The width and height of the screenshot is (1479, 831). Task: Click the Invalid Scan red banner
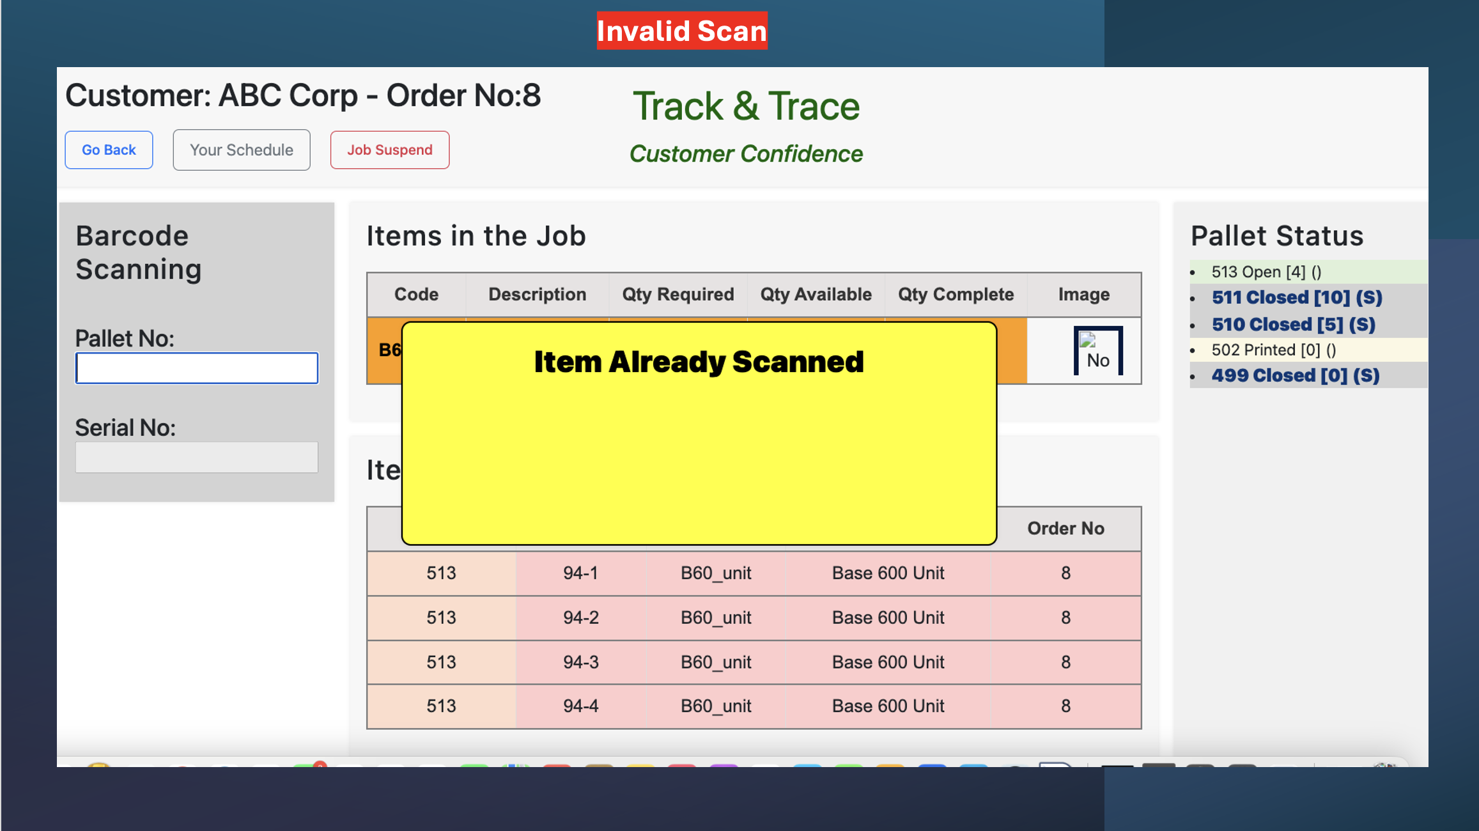pos(681,31)
